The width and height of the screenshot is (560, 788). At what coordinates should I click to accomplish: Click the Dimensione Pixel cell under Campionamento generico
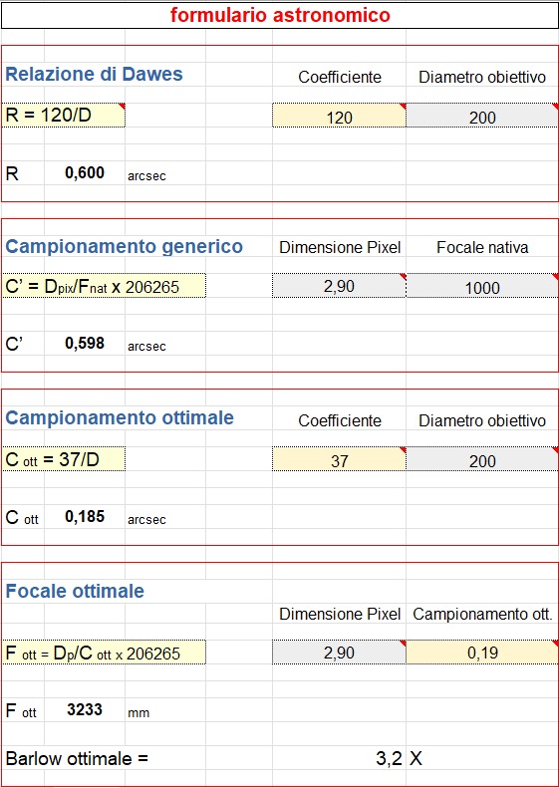click(x=340, y=286)
